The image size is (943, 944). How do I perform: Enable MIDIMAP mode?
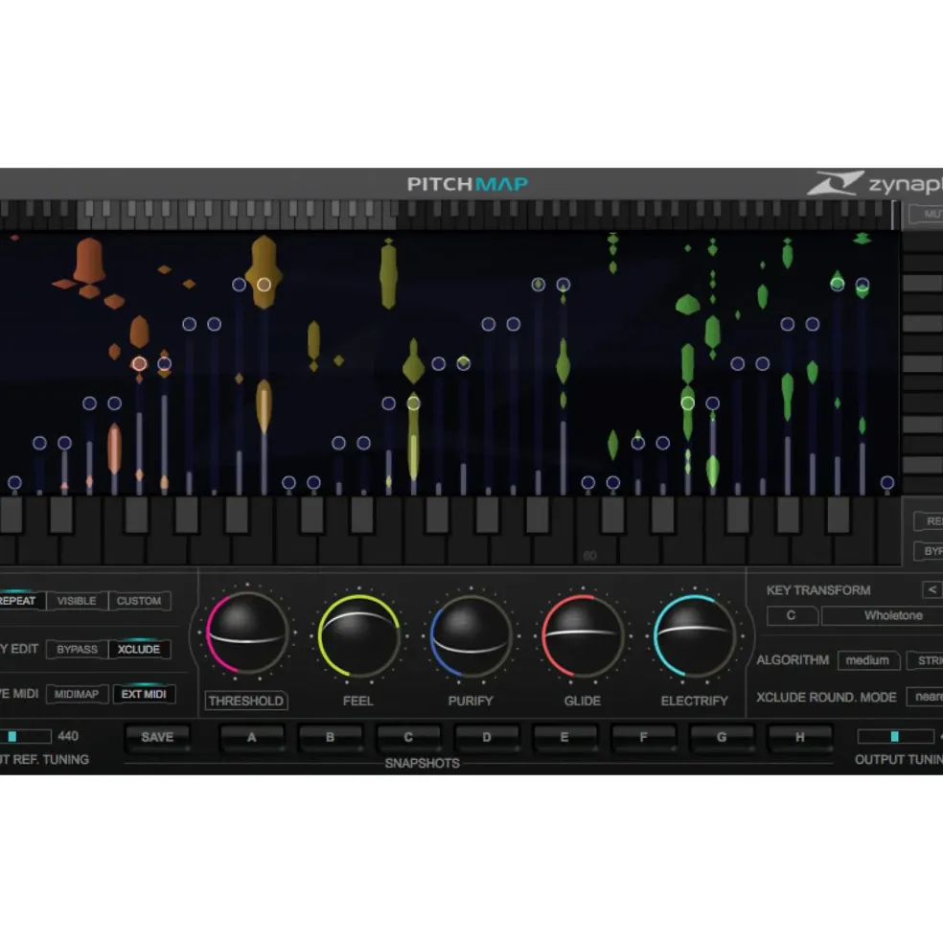[x=77, y=694]
